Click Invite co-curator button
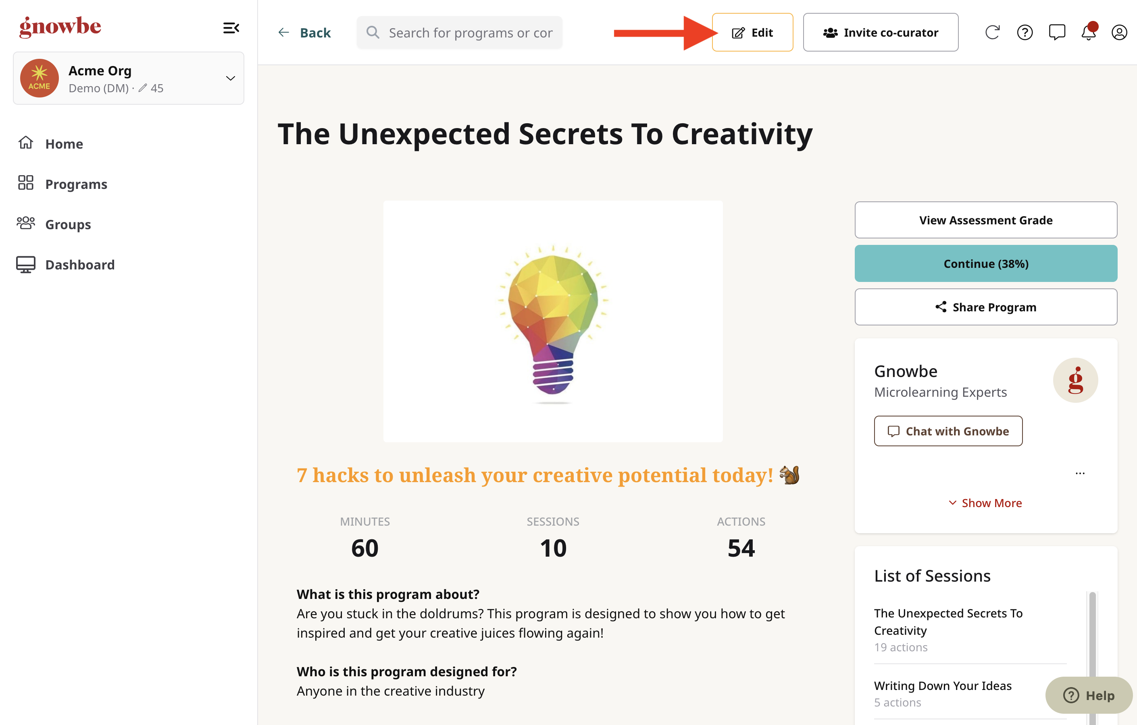This screenshot has width=1137, height=725. tap(880, 32)
